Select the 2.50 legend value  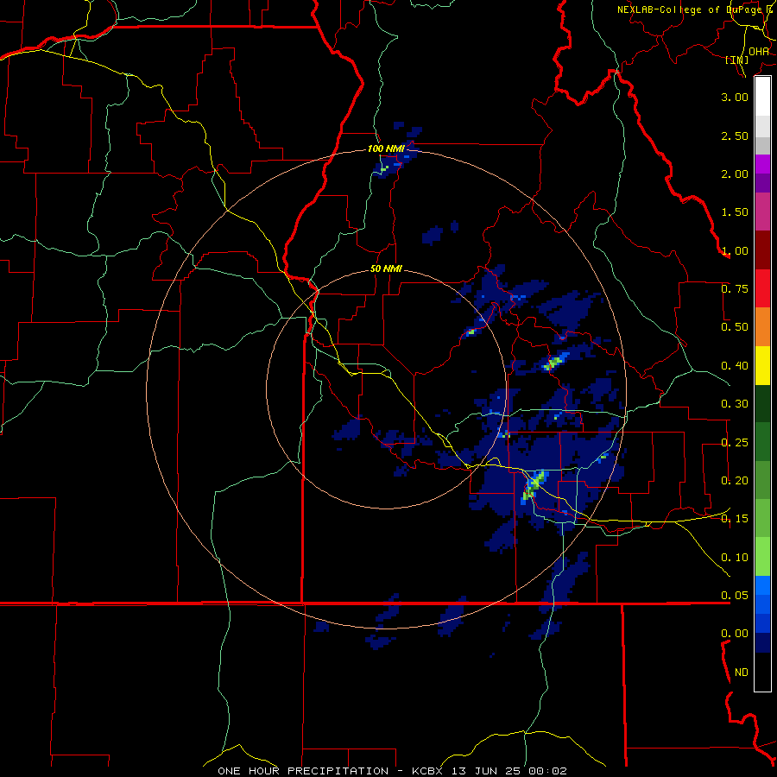735,136
